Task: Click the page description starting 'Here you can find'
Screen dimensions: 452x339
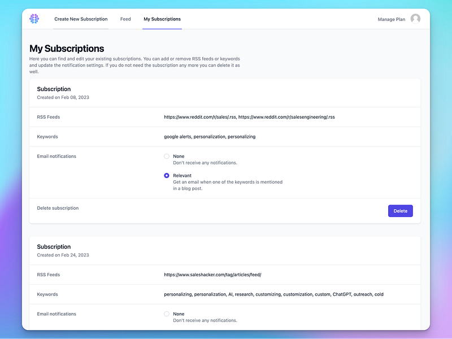Action: pyautogui.click(x=134, y=65)
